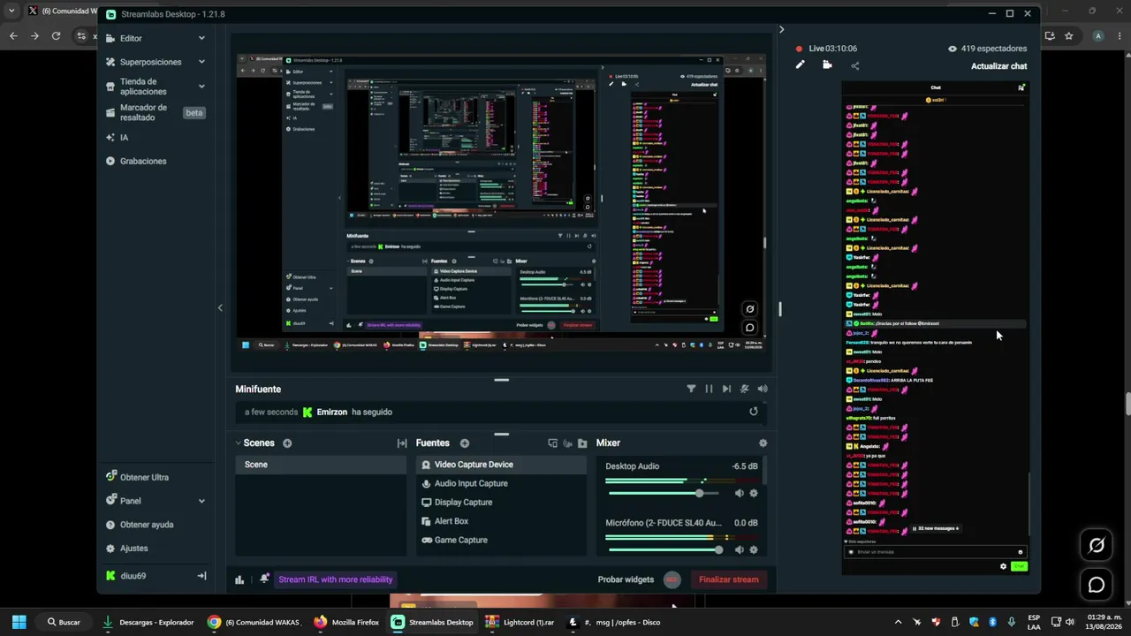Click Stream IRL with more reliability banner
The height and width of the screenshot is (636, 1131).
pyautogui.click(x=336, y=579)
